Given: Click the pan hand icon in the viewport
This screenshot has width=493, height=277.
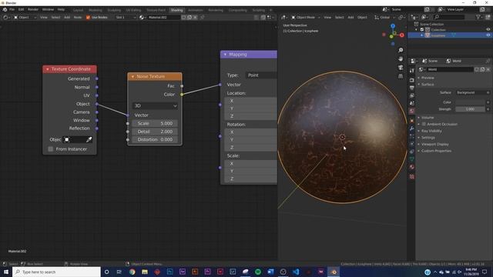Looking at the screenshot, I should 401,58.
